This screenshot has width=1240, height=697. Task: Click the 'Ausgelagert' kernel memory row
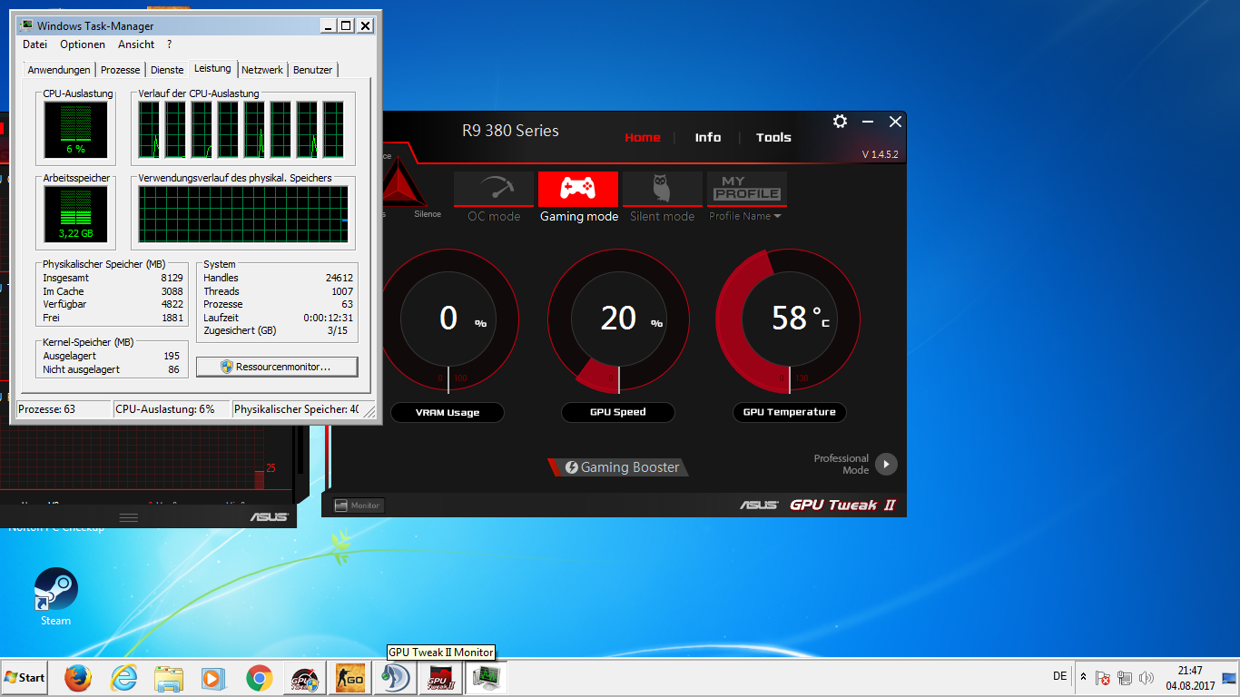112,357
